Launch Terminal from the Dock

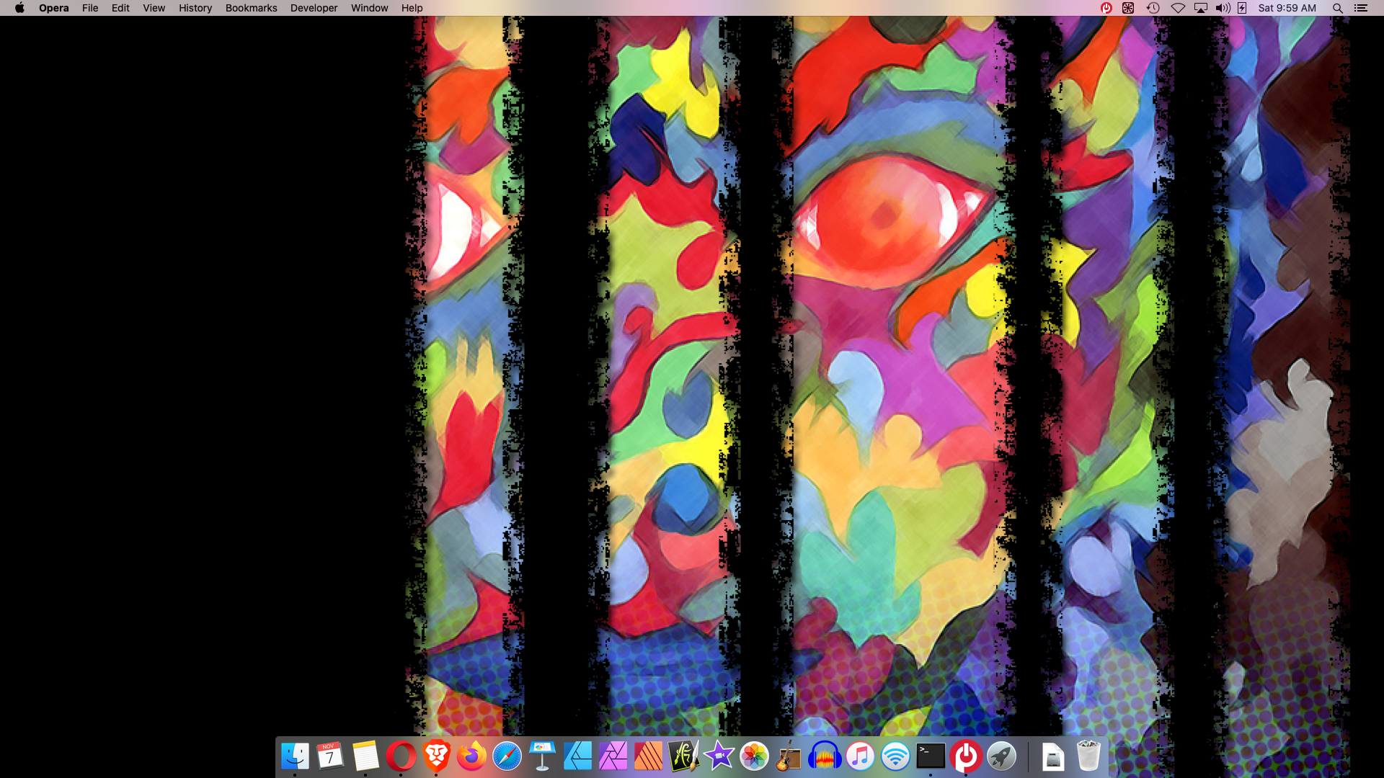(931, 756)
